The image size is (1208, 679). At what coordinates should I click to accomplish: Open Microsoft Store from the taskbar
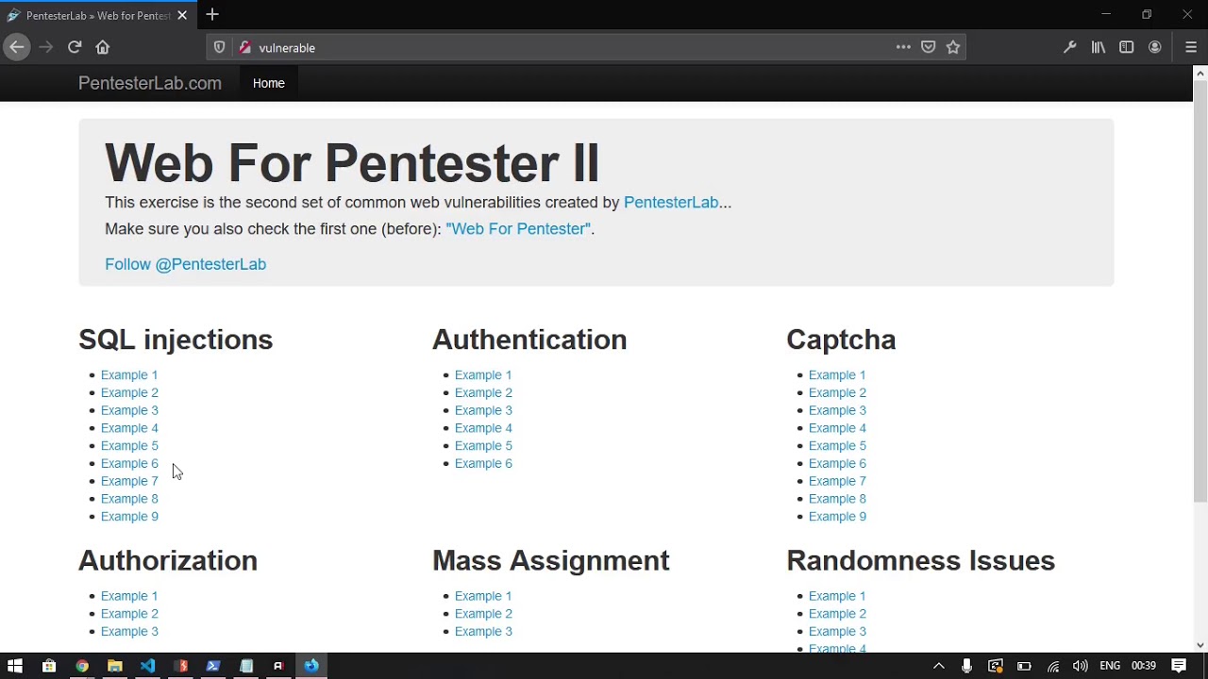click(x=49, y=666)
